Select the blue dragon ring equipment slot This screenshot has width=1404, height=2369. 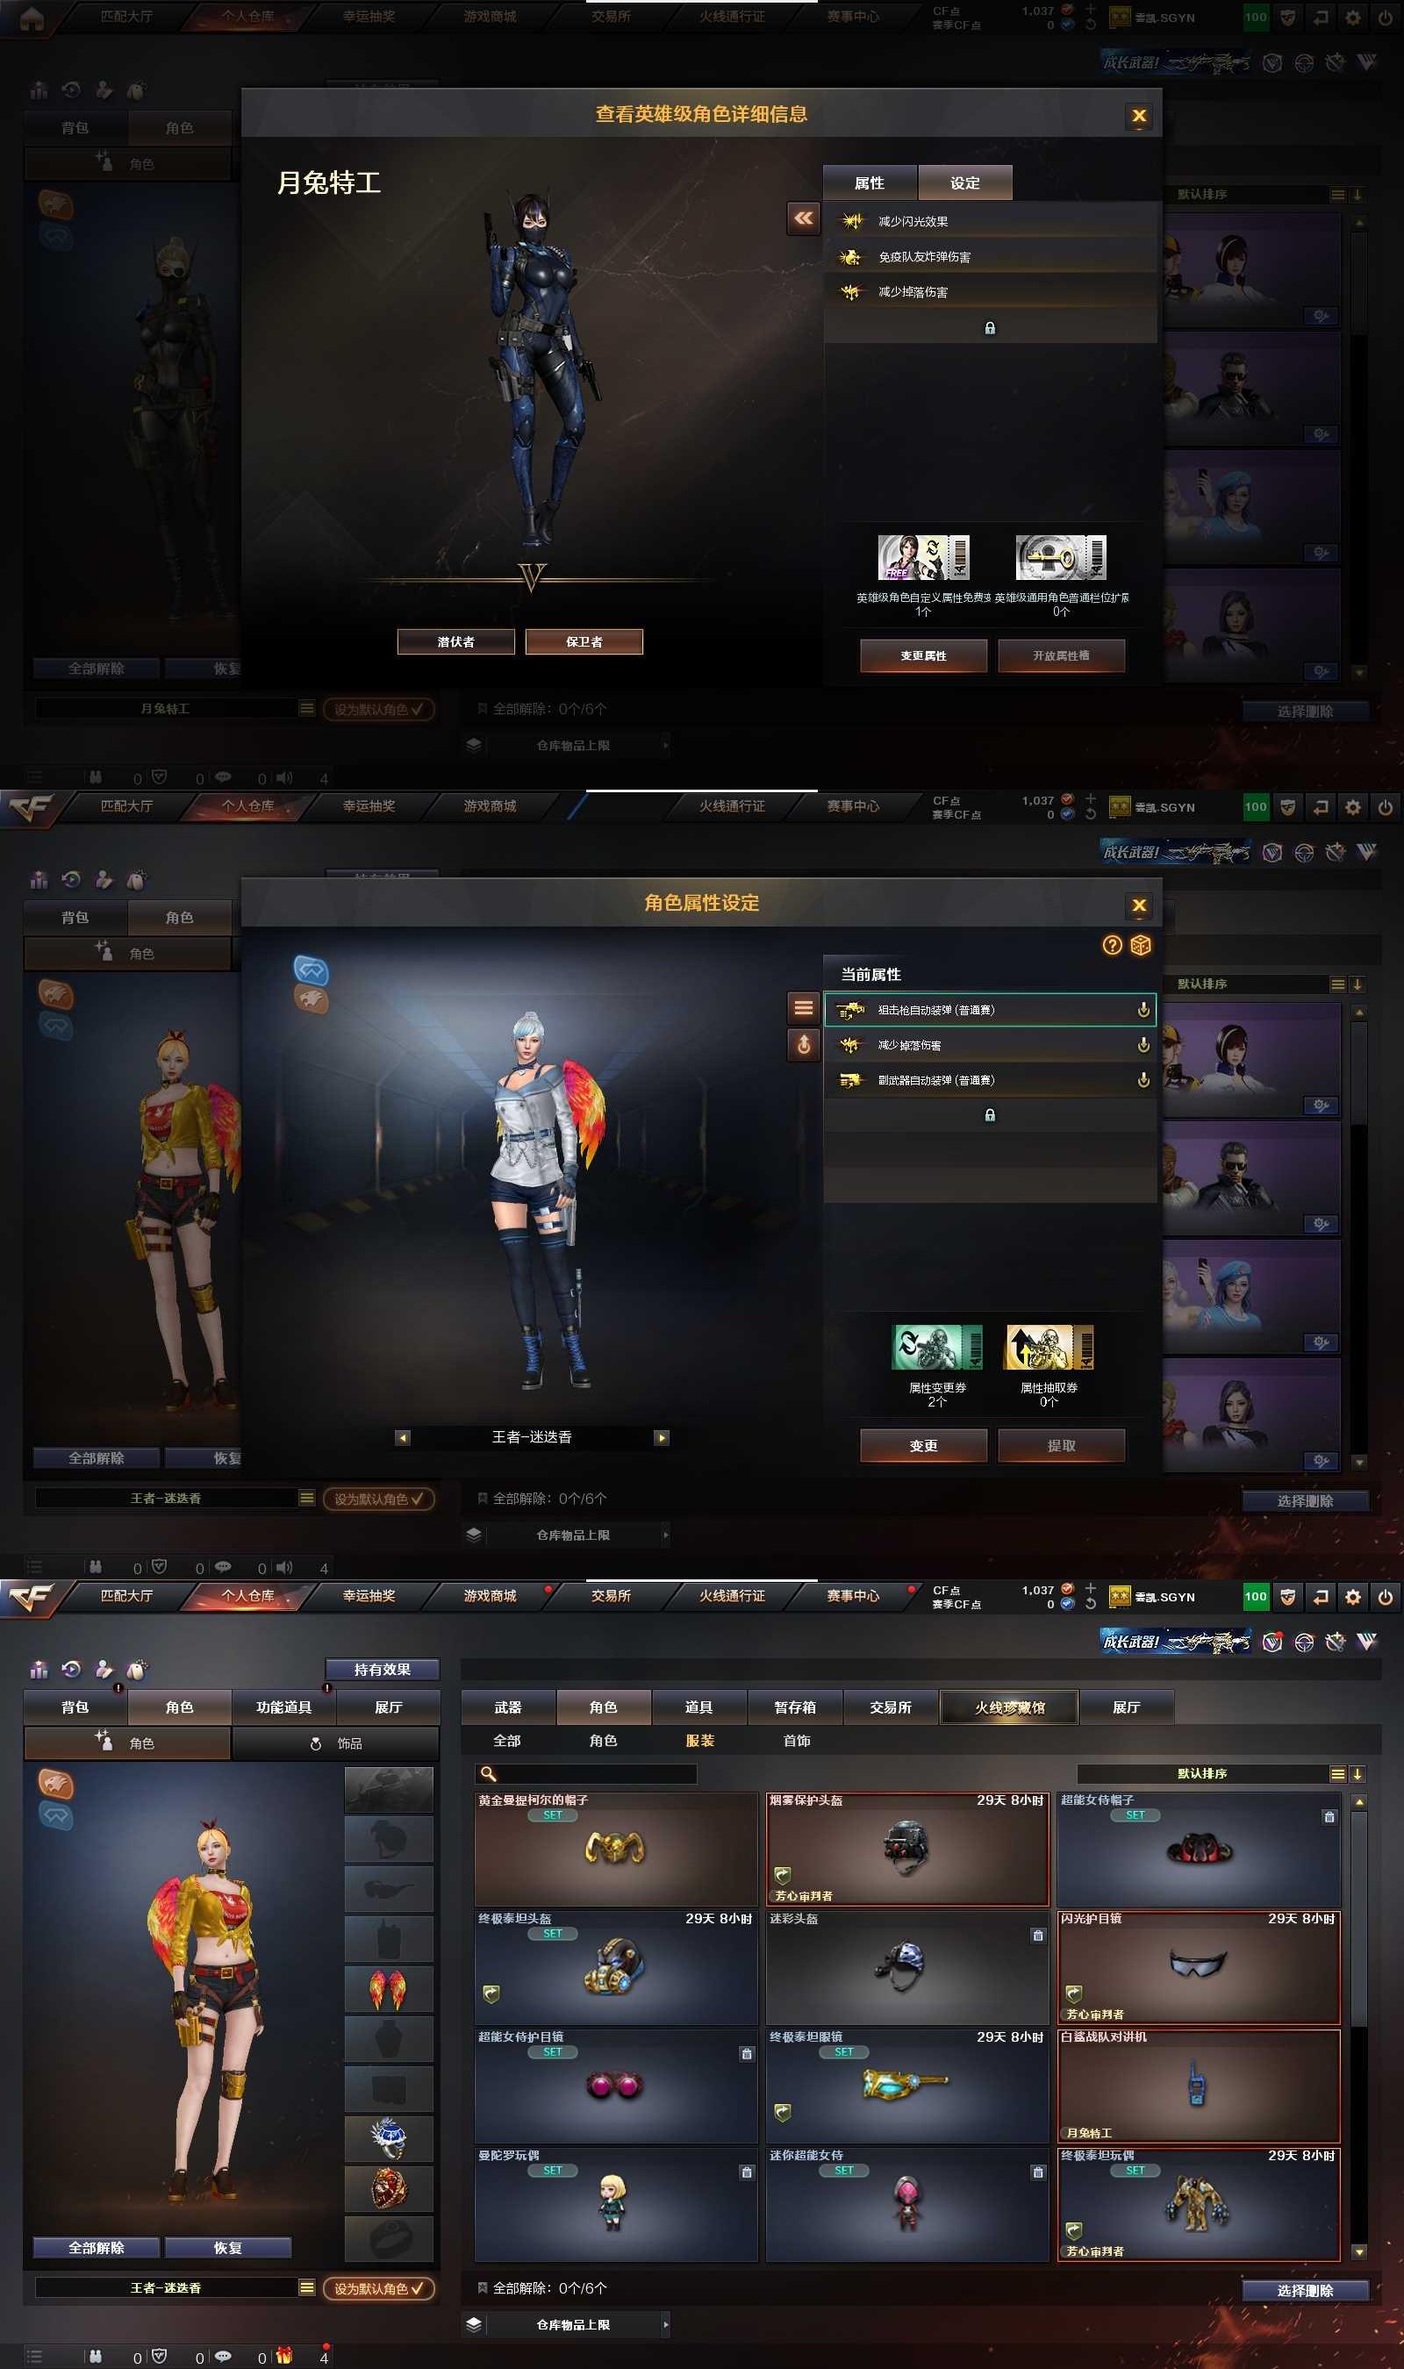tap(389, 2138)
